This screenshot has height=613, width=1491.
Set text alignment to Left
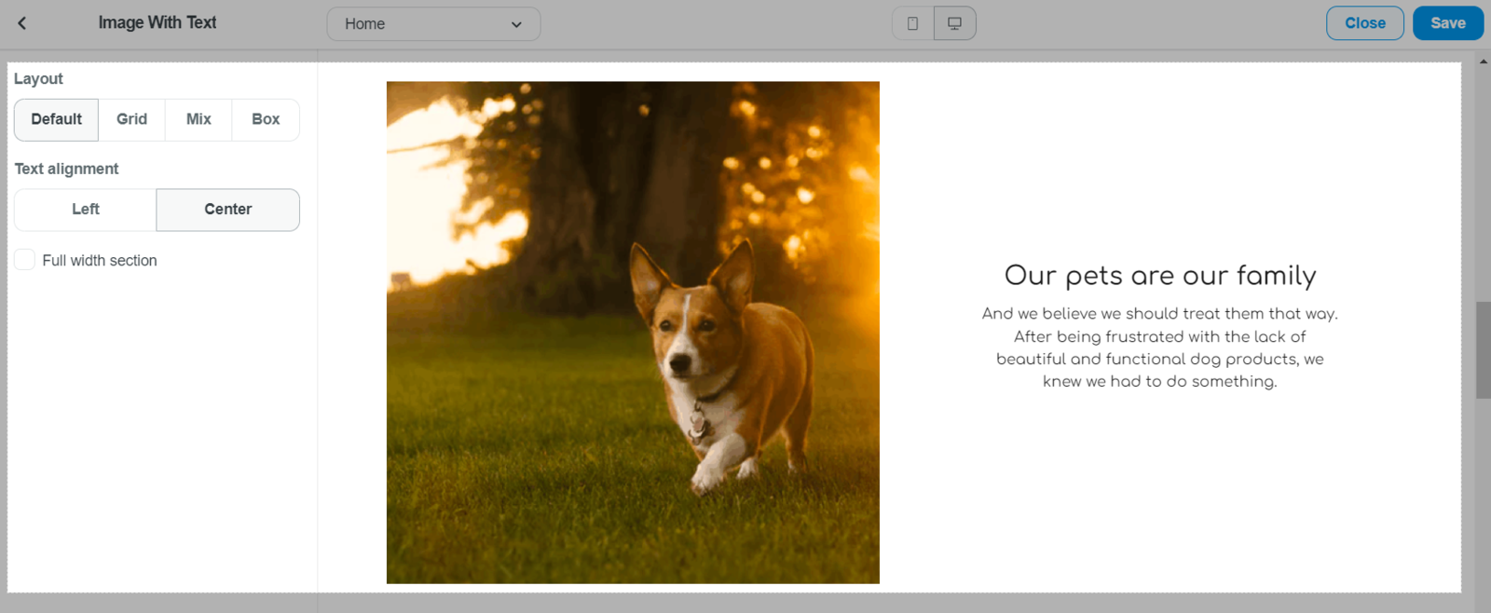click(85, 210)
